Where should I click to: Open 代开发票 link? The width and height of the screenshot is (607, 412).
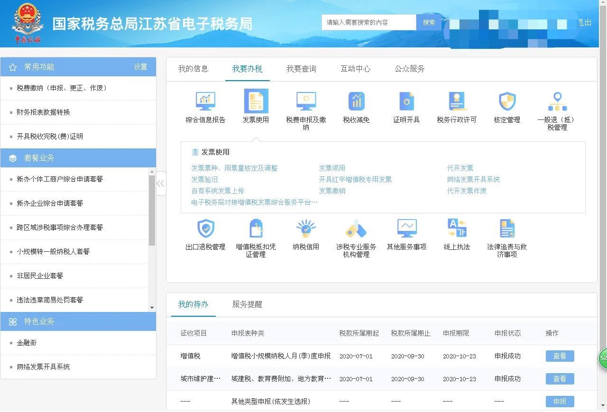[460, 168]
